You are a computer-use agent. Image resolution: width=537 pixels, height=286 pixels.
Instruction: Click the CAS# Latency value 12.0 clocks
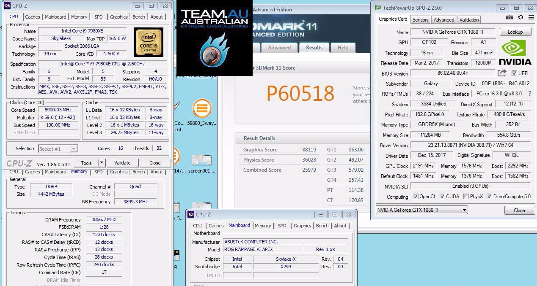pos(104,235)
